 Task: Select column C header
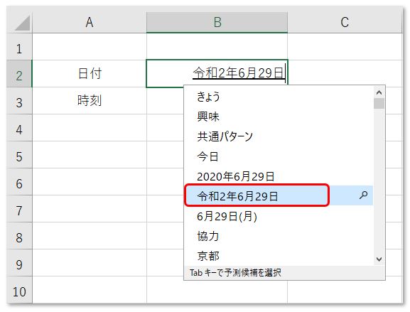click(x=345, y=22)
